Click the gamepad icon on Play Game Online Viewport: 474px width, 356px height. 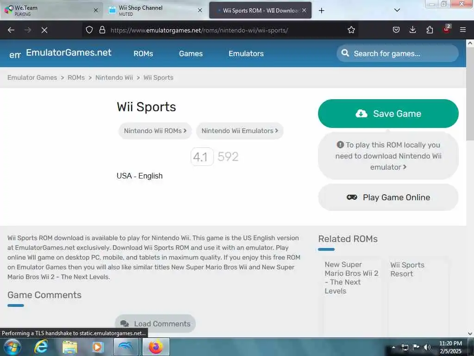352,197
